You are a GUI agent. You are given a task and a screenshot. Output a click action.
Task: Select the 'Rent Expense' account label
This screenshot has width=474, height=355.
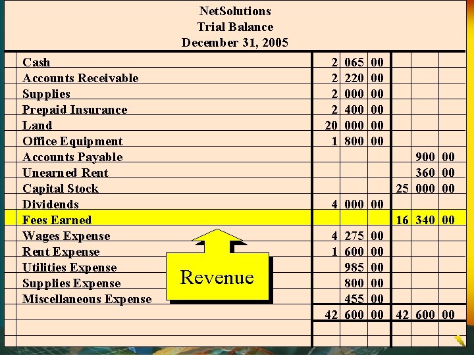coord(61,252)
